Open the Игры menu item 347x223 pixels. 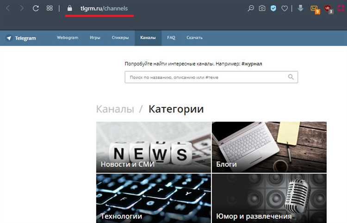95,37
